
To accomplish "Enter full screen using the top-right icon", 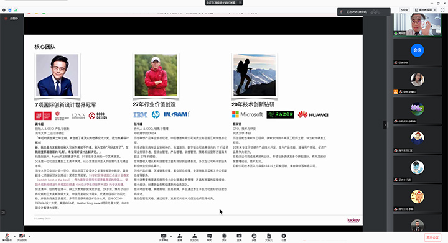I will coord(442,10).
